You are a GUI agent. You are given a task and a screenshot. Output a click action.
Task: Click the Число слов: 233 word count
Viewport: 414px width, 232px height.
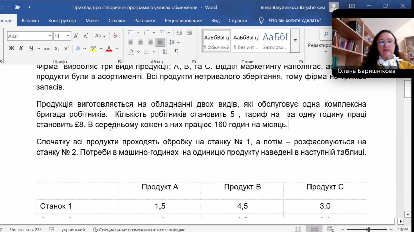[x=26, y=230]
